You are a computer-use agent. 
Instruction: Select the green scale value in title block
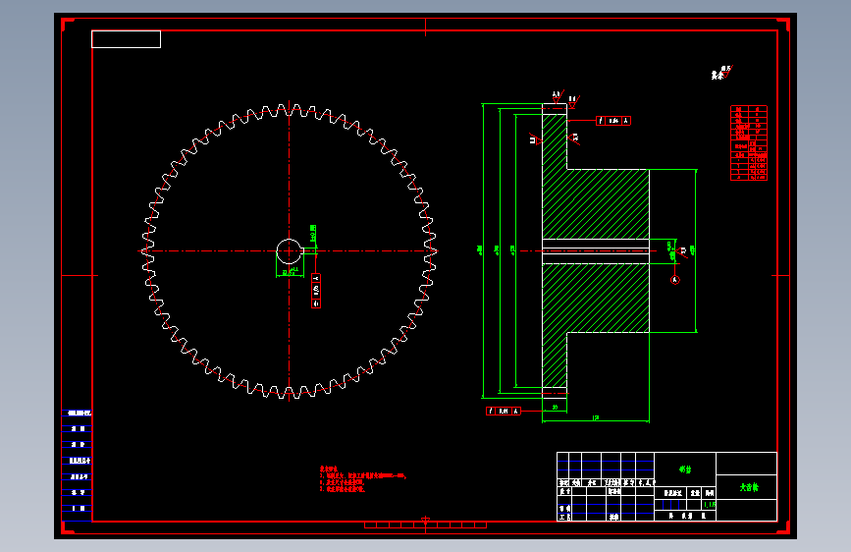coord(710,505)
